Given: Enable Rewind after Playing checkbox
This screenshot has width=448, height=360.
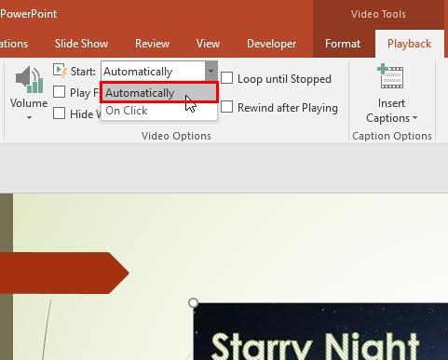Looking at the screenshot, I should [227, 107].
